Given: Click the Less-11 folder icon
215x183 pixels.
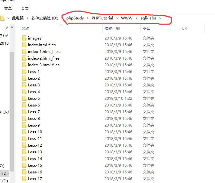Looking at the screenshot, I should [x=24, y=138].
